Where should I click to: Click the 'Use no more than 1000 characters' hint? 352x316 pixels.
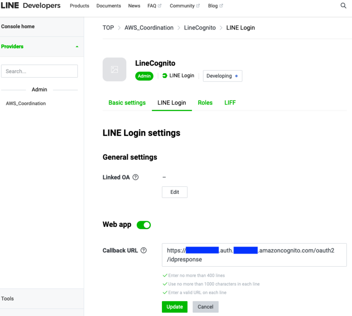214,284
